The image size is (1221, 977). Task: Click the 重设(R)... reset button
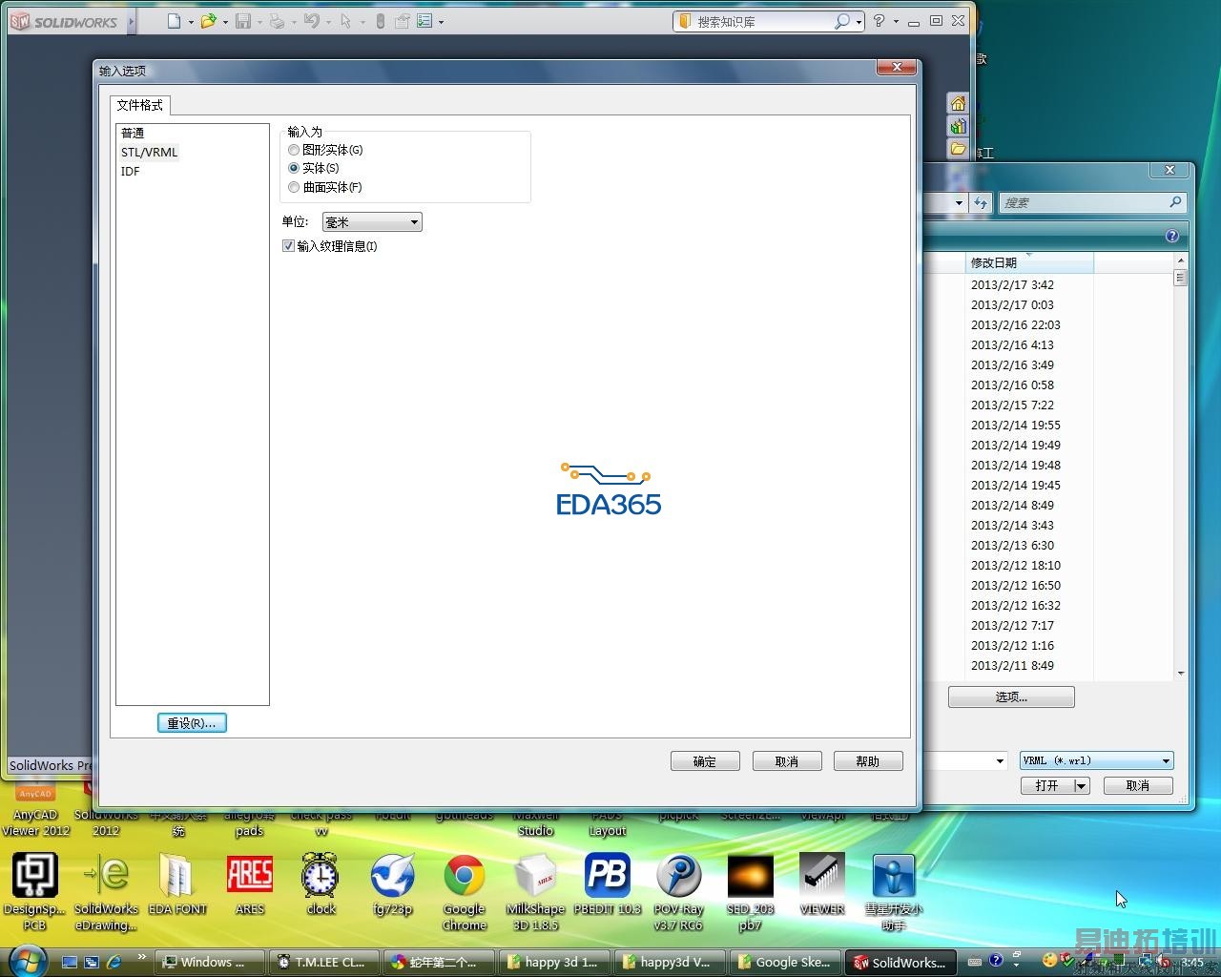pos(192,723)
